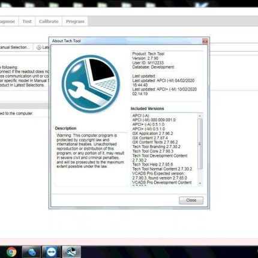This screenshot has height=258, width=258.
Task: Open the Tech Tool taskbar icon
Action: tap(71, 252)
